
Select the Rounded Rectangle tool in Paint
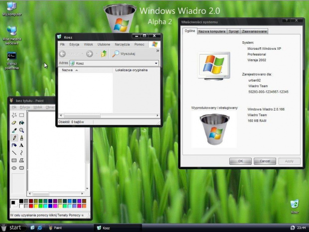(x=21, y=168)
